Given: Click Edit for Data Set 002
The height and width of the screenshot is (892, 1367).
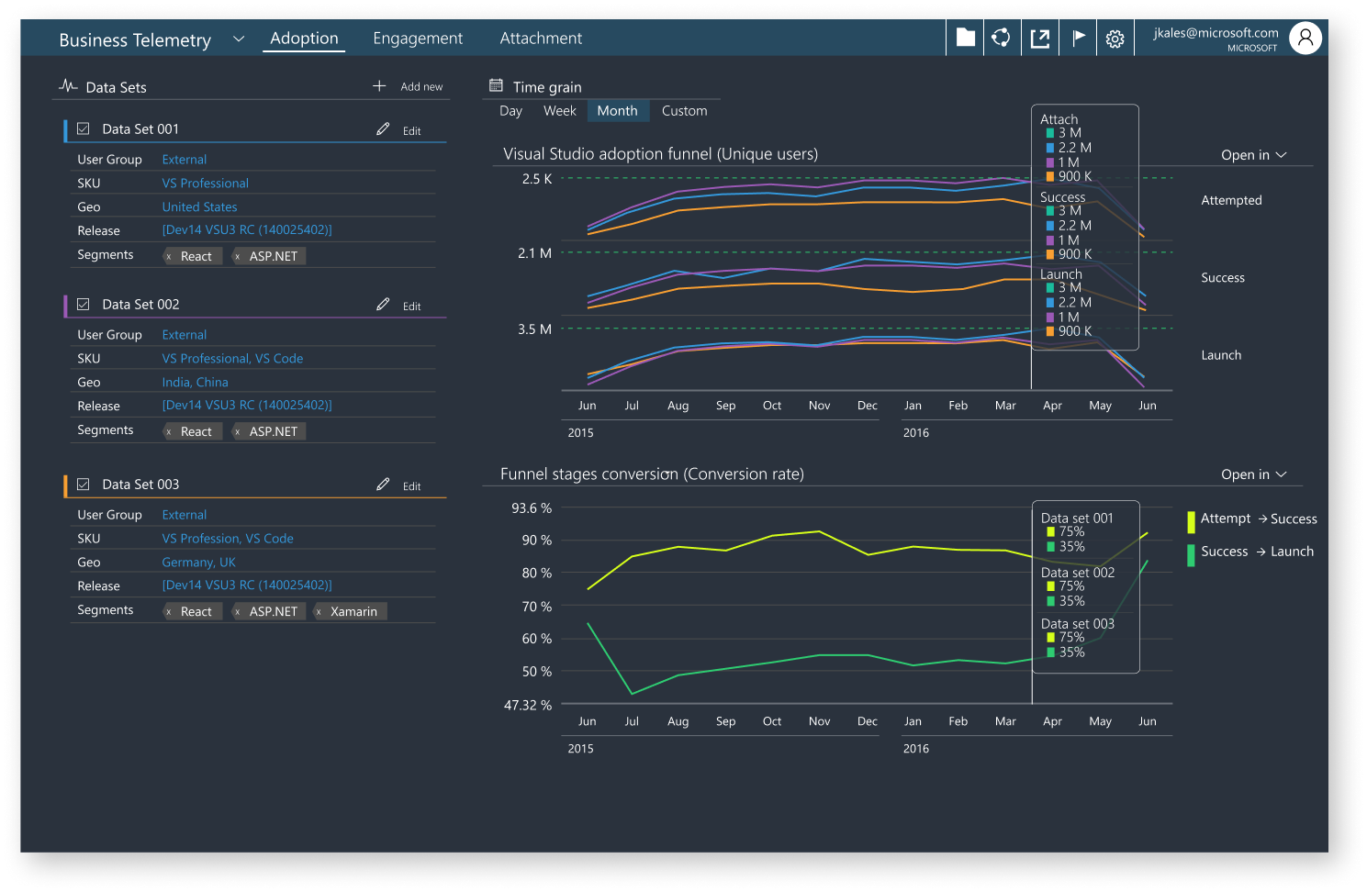Looking at the screenshot, I should pos(412,307).
